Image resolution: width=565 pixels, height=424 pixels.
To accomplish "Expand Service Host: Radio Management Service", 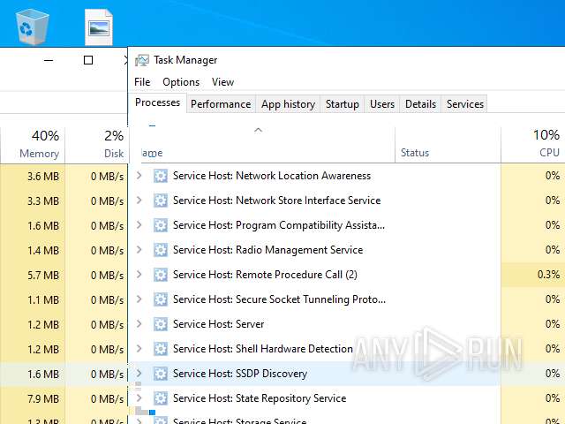I will [139, 249].
